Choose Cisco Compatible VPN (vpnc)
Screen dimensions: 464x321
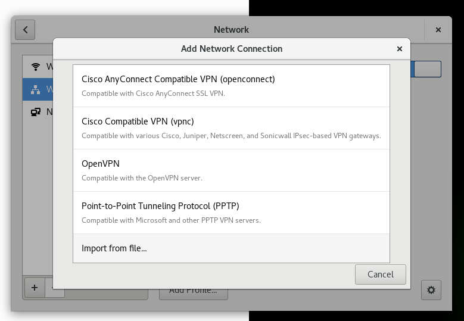click(232, 128)
